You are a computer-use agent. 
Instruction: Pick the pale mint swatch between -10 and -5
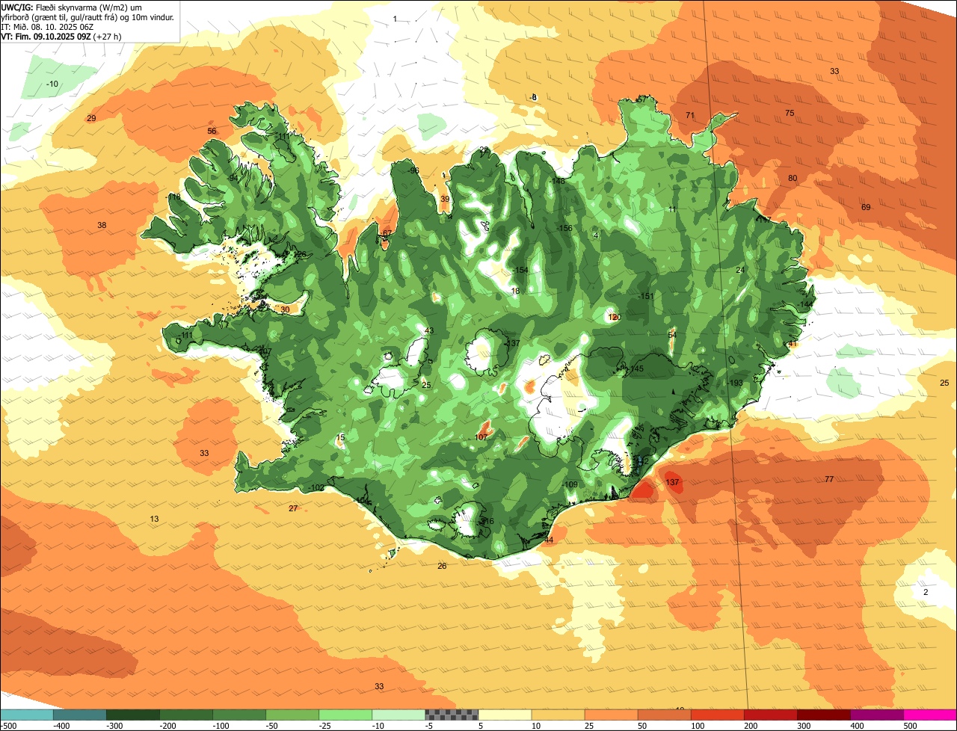[x=399, y=715]
